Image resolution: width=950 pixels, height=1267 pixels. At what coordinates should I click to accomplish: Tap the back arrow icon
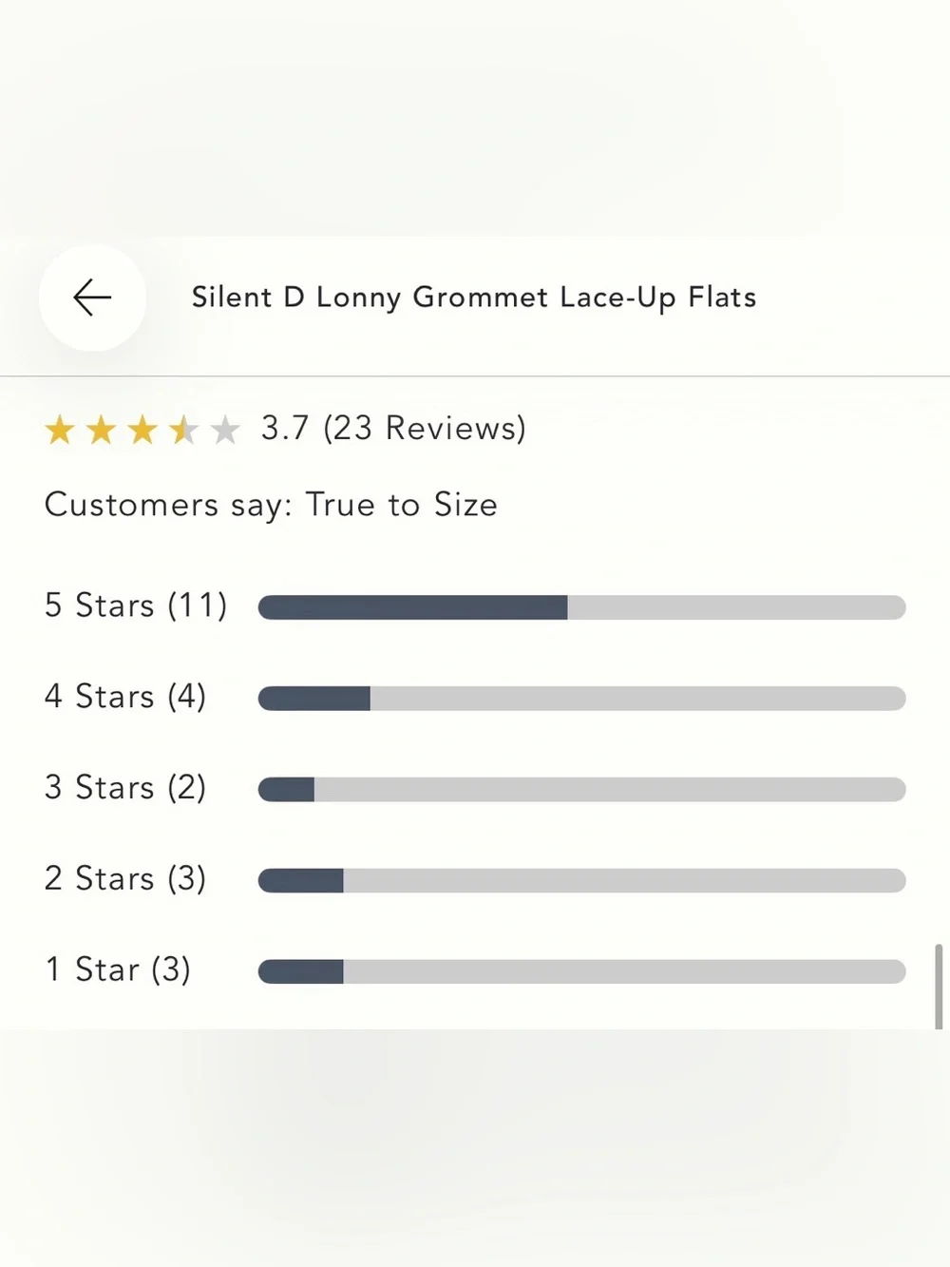pos(92,298)
